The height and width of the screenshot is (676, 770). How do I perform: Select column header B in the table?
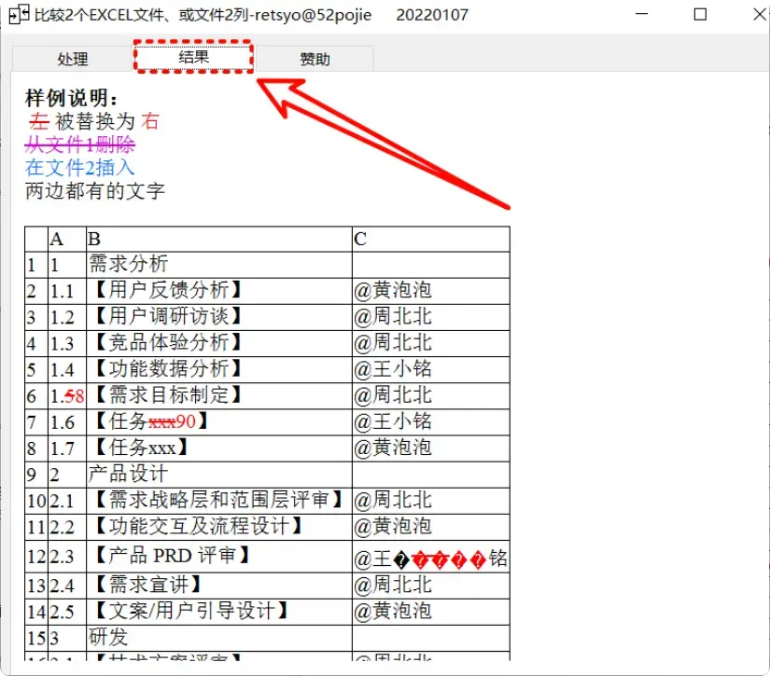(88, 239)
